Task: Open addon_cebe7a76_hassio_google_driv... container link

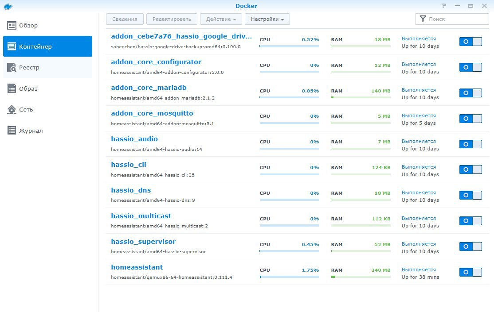Action: click(x=181, y=36)
